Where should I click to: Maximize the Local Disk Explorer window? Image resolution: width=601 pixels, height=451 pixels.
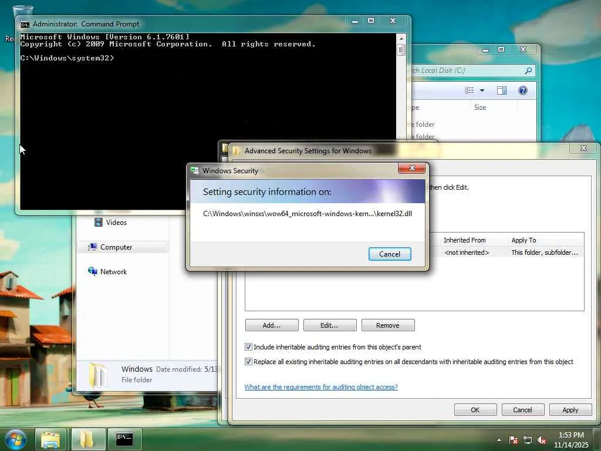(x=501, y=49)
